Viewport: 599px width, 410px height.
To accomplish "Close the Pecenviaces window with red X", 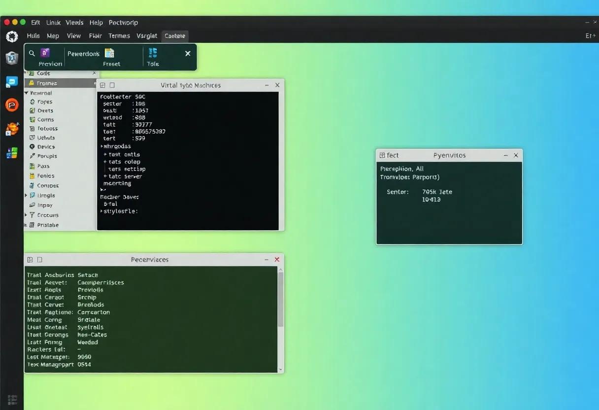I will point(277,260).
